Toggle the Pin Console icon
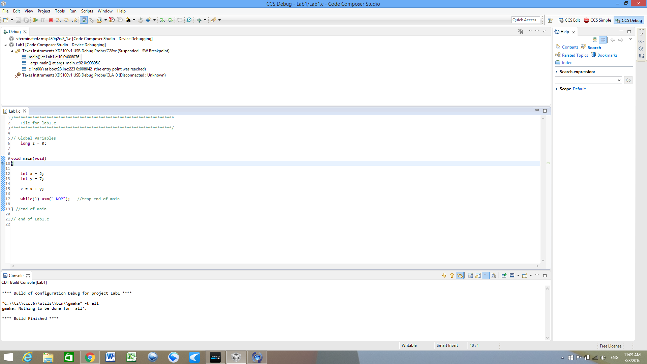Screen dimensions: 647x364 (504, 275)
